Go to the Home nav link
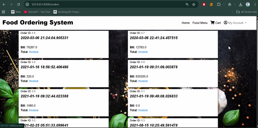 (186, 23)
